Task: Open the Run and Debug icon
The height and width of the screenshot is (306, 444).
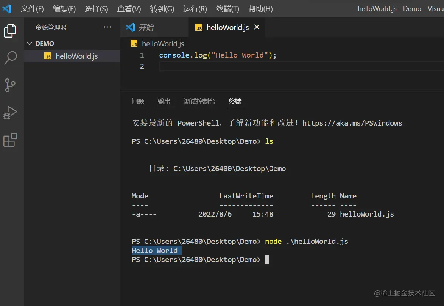Action: tap(10, 113)
